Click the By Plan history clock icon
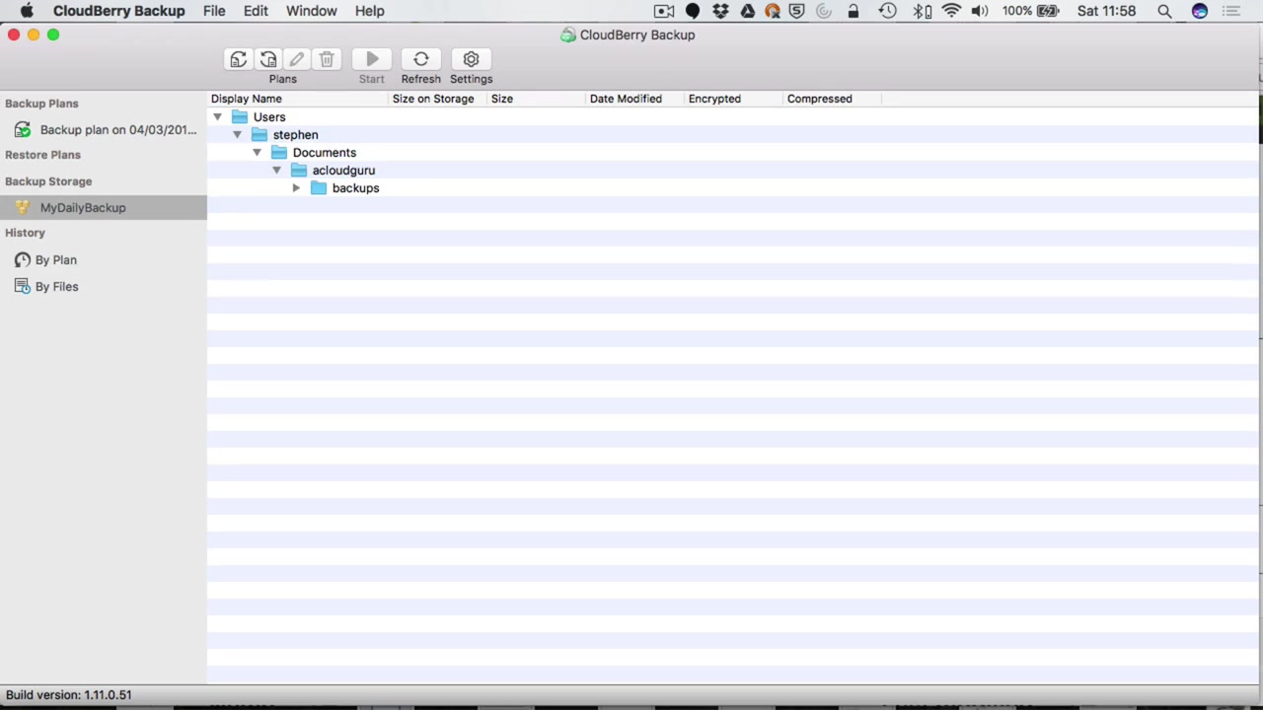 pos(23,260)
